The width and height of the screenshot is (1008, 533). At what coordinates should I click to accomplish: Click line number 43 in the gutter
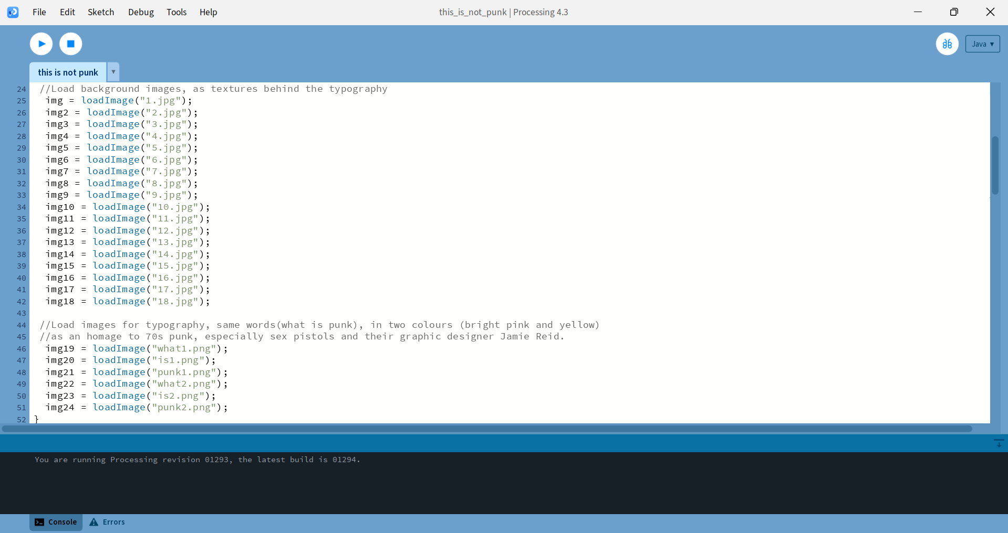(x=22, y=313)
